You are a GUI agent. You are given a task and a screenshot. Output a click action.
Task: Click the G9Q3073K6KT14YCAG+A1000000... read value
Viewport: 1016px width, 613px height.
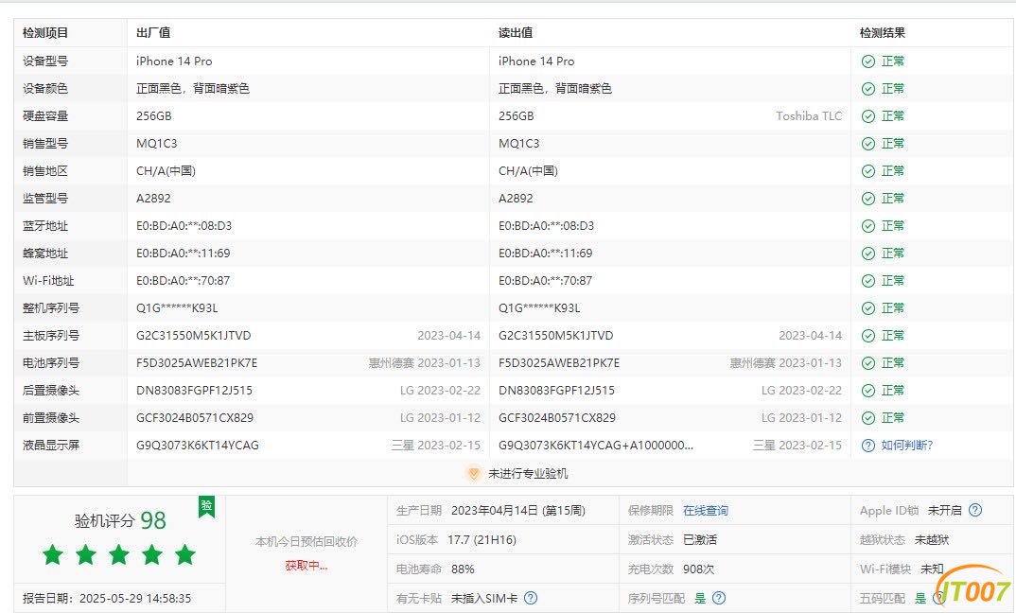tap(596, 446)
